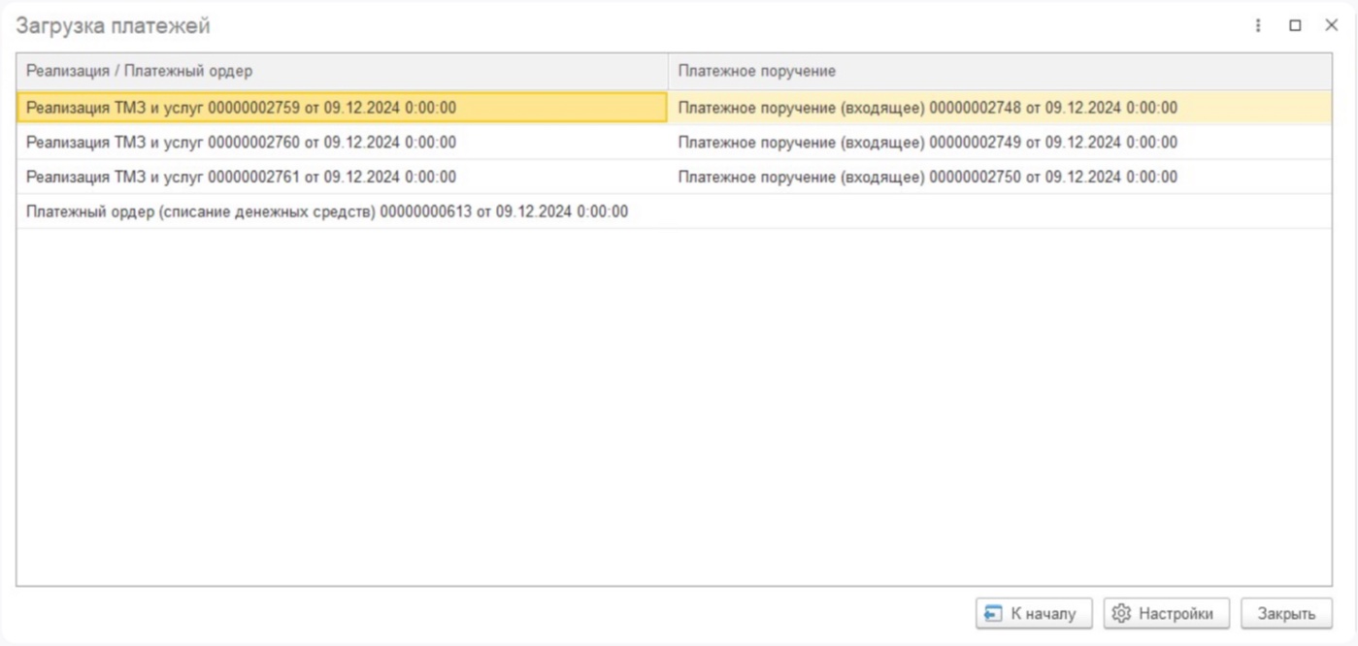Open the three-dot more options menu

click(x=1258, y=26)
